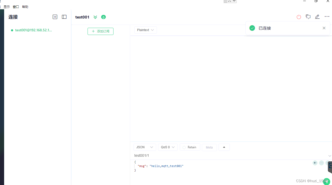Image resolution: width=332 pixels, height=185 pixels.
Task: Click the 连接 sidebar heading
Action: click(13, 17)
